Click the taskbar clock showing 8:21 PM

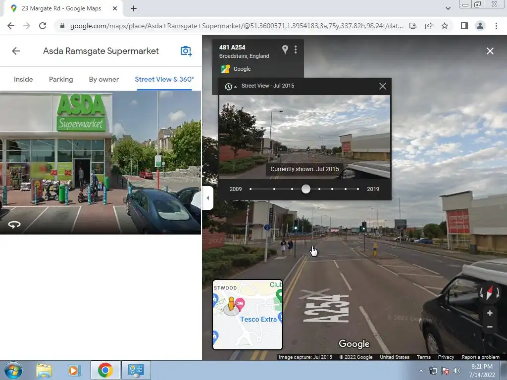click(482, 371)
